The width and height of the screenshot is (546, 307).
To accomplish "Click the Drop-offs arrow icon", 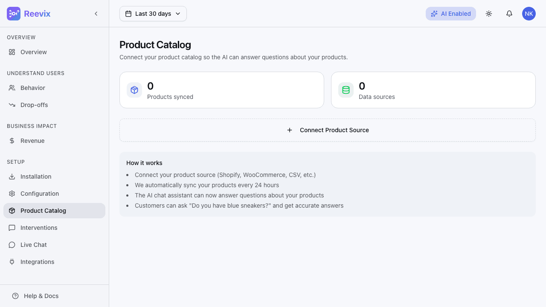I will pyautogui.click(x=12, y=105).
